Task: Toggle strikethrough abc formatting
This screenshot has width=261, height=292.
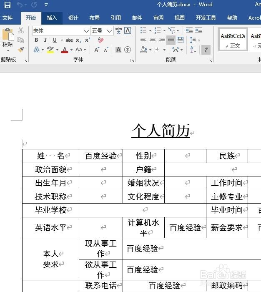Action: pos(69,40)
